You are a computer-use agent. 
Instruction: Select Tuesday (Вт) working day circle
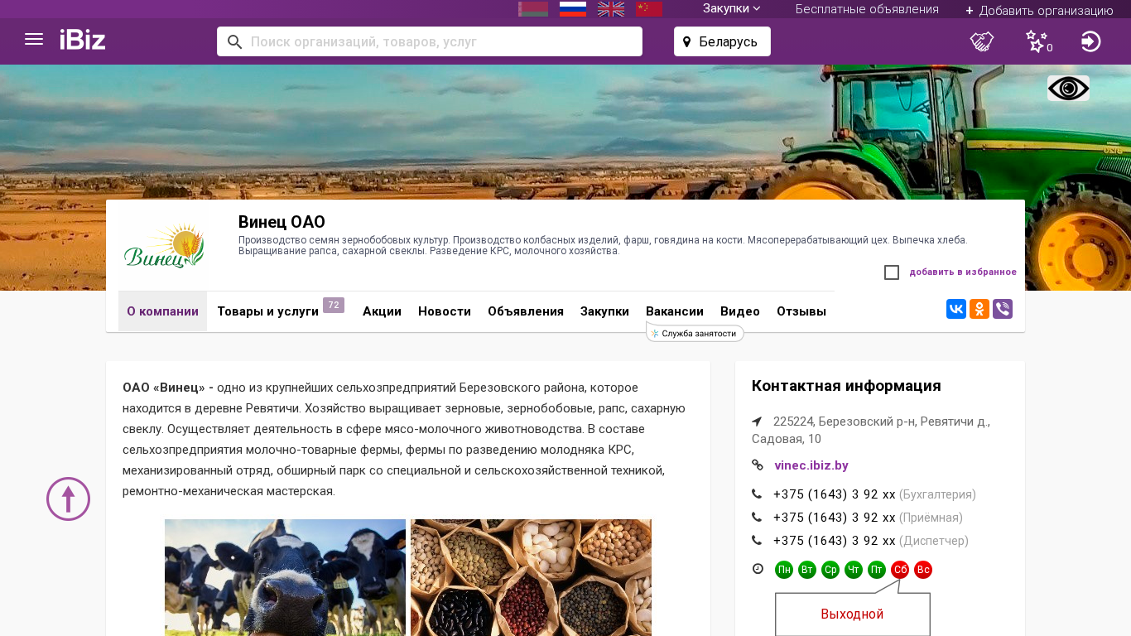click(x=807, y=570)
